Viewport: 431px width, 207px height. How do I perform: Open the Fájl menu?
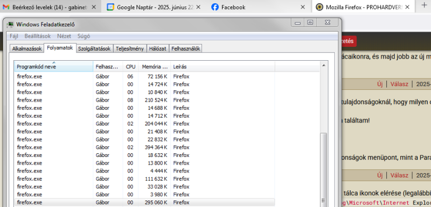[x=14, y=36]
